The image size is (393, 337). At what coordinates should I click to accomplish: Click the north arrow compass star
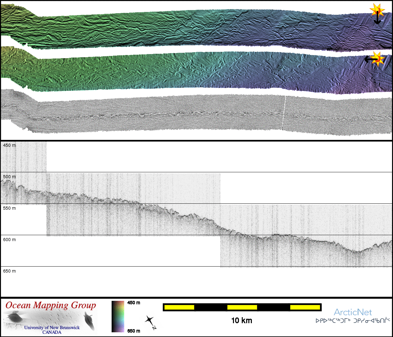[149, 321]
